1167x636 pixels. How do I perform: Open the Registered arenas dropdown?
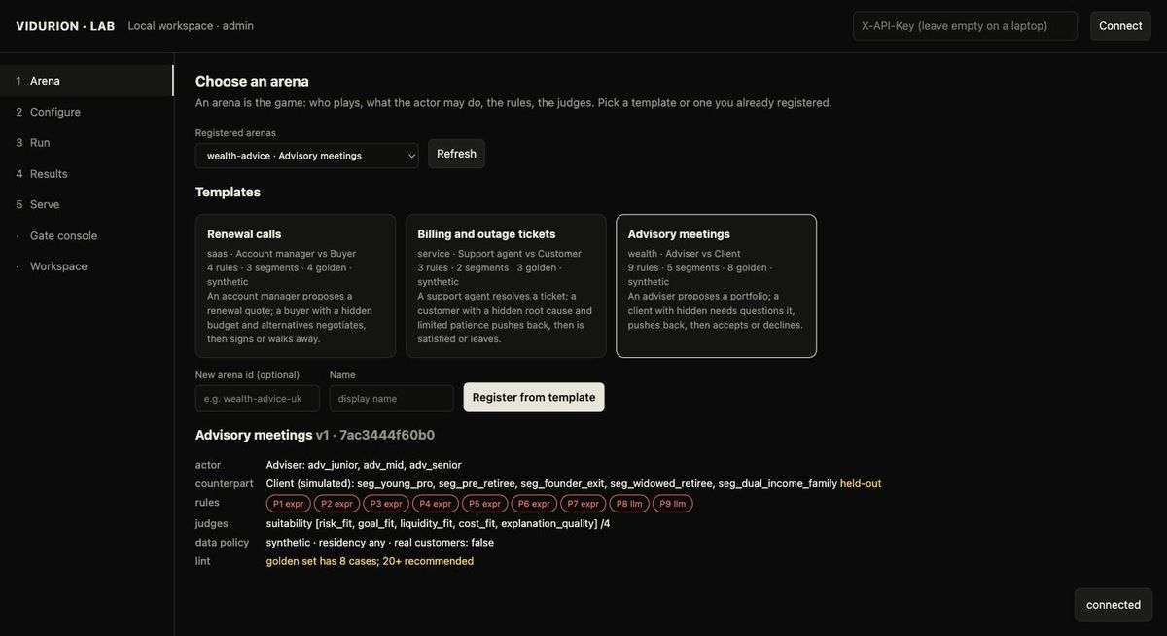(x=307, y=156)
